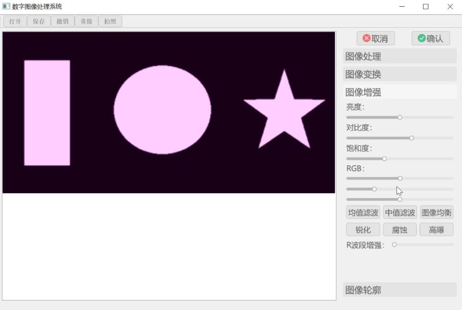Viewport: 462px width, 310px height.
Task: Click the app icon in title bar
Action: tap(6, 6)
